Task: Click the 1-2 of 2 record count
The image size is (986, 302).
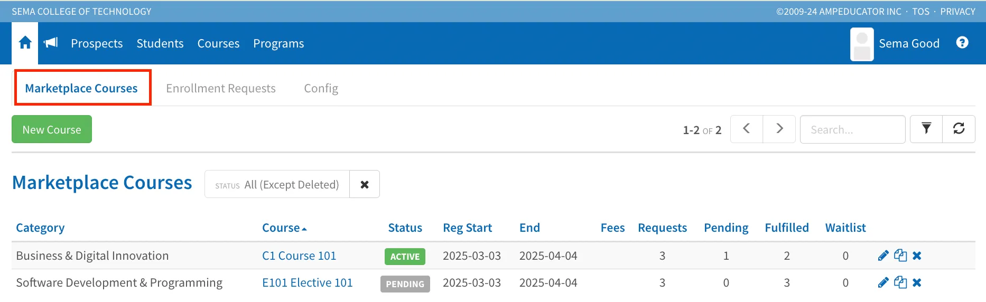Action: click(x=702, y=130)
